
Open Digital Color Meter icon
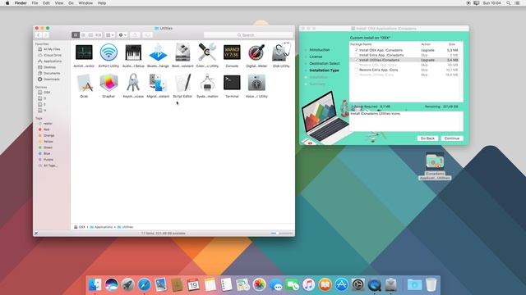click(x=256, y=52)
